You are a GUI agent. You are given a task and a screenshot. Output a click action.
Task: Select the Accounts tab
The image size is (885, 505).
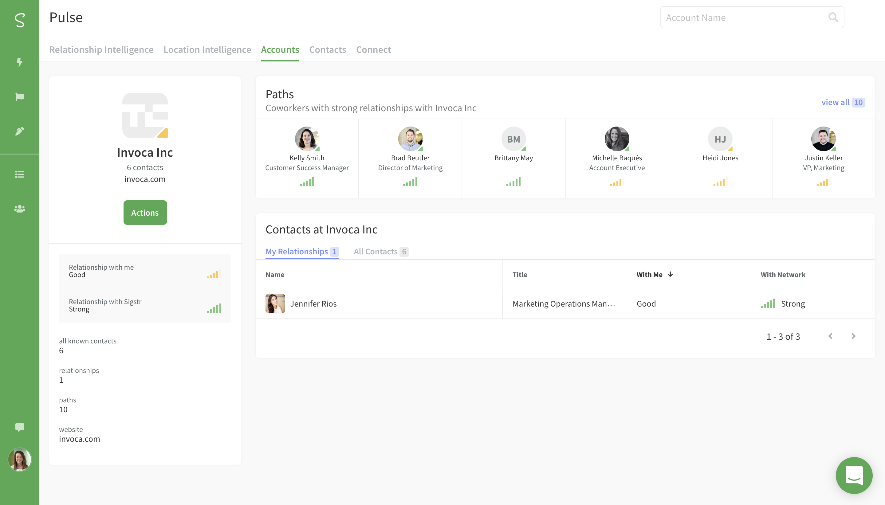280,49
